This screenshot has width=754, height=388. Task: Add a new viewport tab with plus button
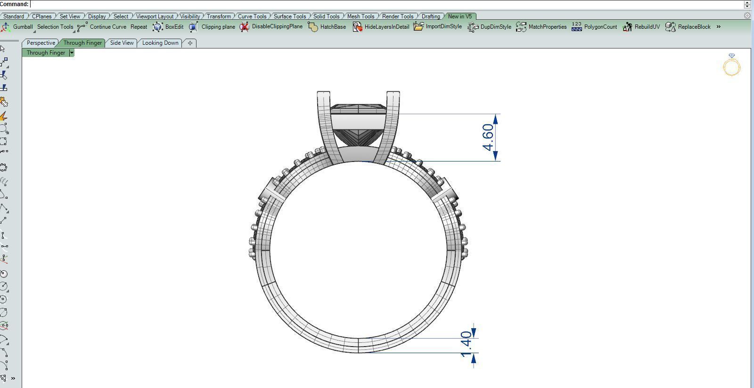click(x=190, y=43)
